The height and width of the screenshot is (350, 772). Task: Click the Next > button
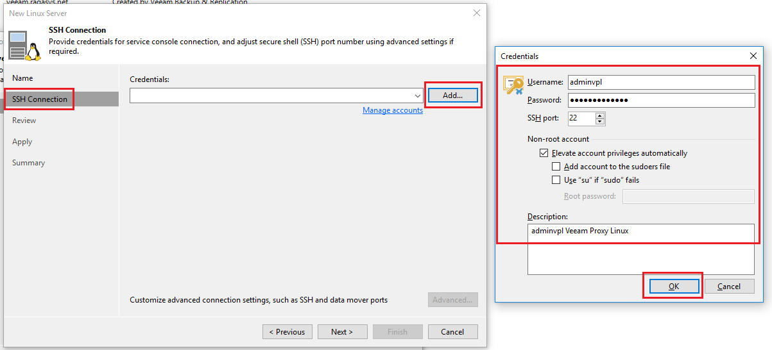[342, 331]
